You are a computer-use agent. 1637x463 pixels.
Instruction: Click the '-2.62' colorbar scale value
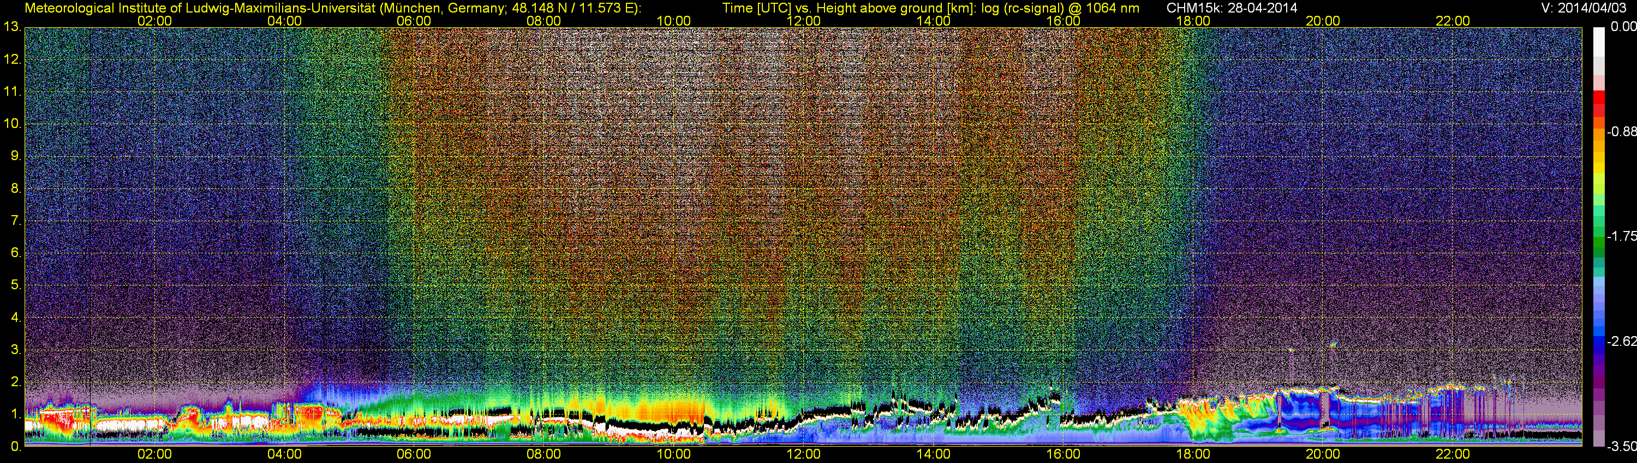tap(1621, 341)
